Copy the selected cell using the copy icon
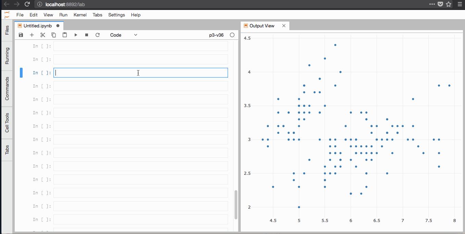 point(53,35)
